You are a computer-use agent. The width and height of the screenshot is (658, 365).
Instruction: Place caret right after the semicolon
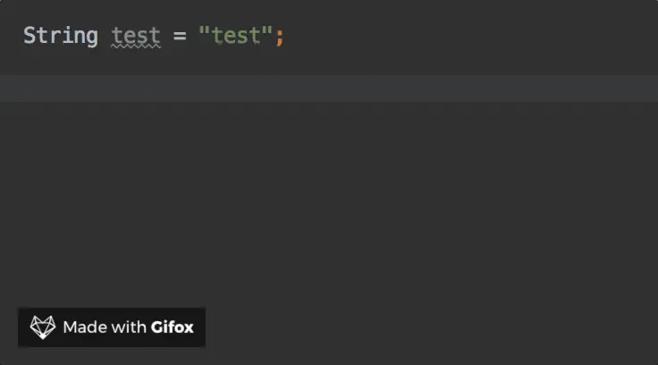tap(285, 37)
